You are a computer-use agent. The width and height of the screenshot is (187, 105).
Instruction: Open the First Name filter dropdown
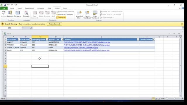tap(19, 40)
